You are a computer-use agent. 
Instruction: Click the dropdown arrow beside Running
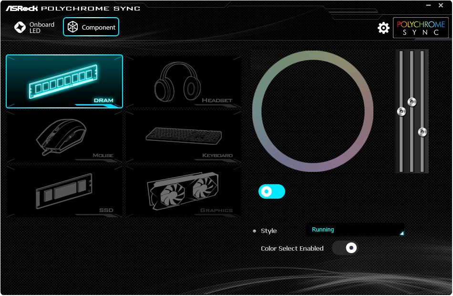tap(402, 233)
